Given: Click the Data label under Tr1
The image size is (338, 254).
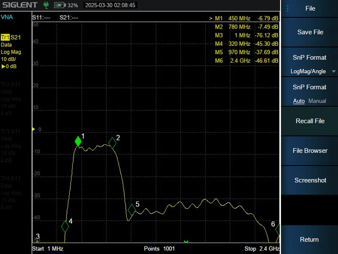Looking at the screenshot, I should [6, 45].
